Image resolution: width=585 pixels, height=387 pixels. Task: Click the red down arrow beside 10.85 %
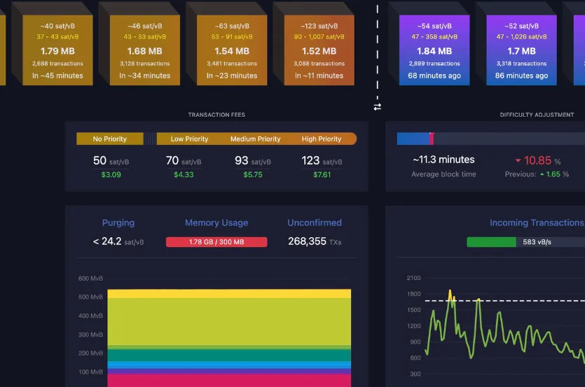pos(518,161)
